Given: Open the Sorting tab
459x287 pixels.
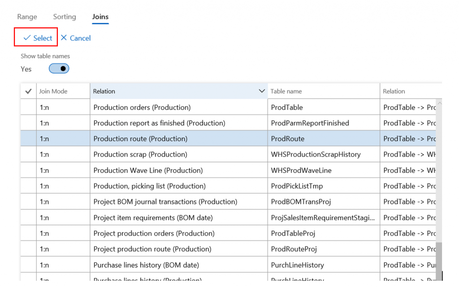Looking at the screenshot, I should [x=65, y=17].
